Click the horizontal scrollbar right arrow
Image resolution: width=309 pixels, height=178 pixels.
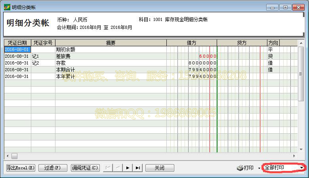pyautogui.click(x=294, y=156)
